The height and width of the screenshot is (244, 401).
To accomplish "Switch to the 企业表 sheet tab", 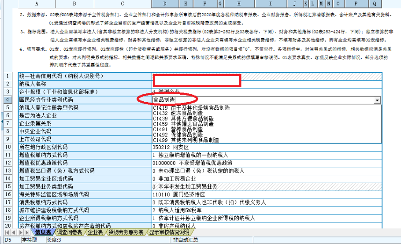I will [x=95, y=232].
